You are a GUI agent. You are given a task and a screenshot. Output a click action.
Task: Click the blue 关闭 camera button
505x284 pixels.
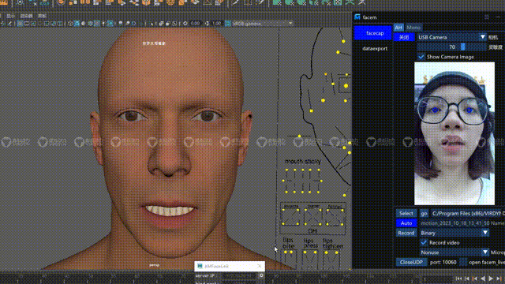(x=404, y=37)
